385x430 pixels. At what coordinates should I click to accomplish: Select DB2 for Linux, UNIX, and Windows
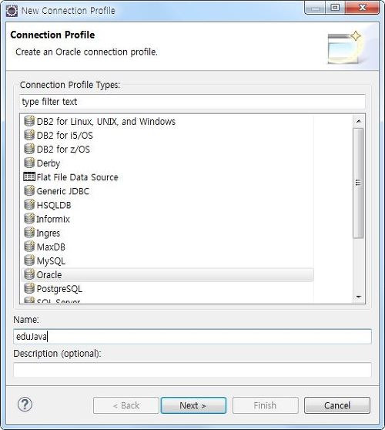pyautogui.click(x=106, y=122)
